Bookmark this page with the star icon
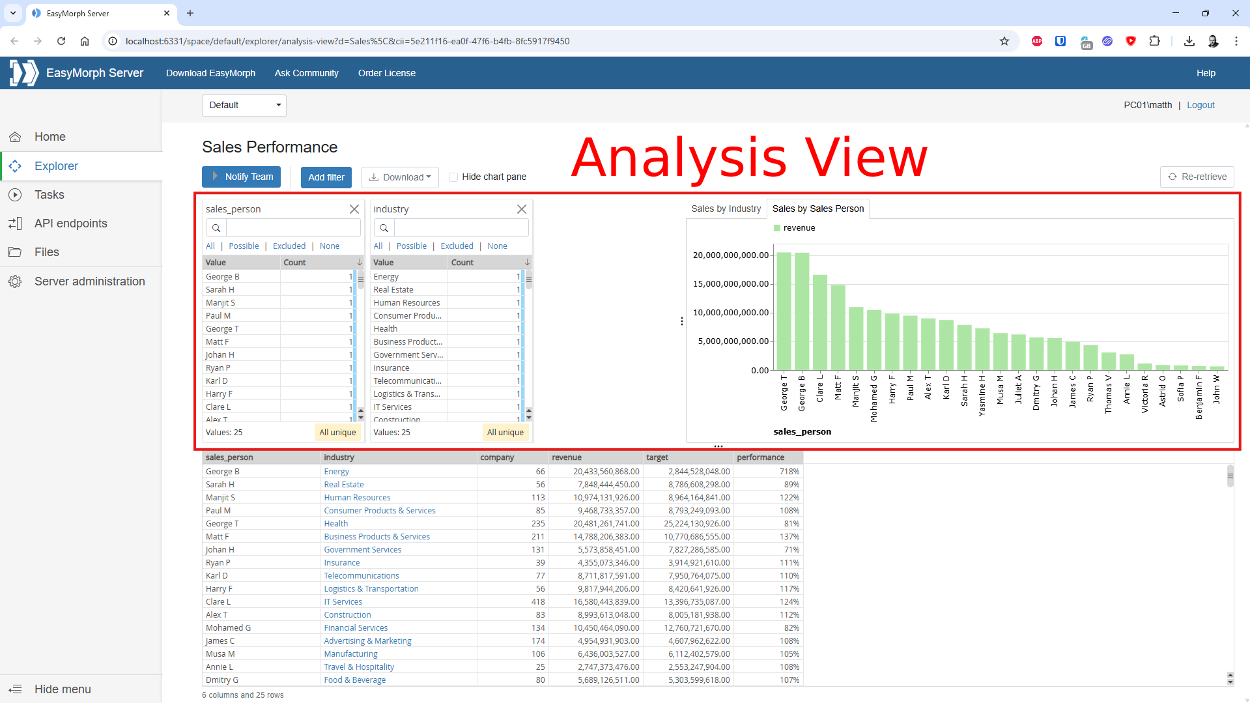 coord(1004,41)
